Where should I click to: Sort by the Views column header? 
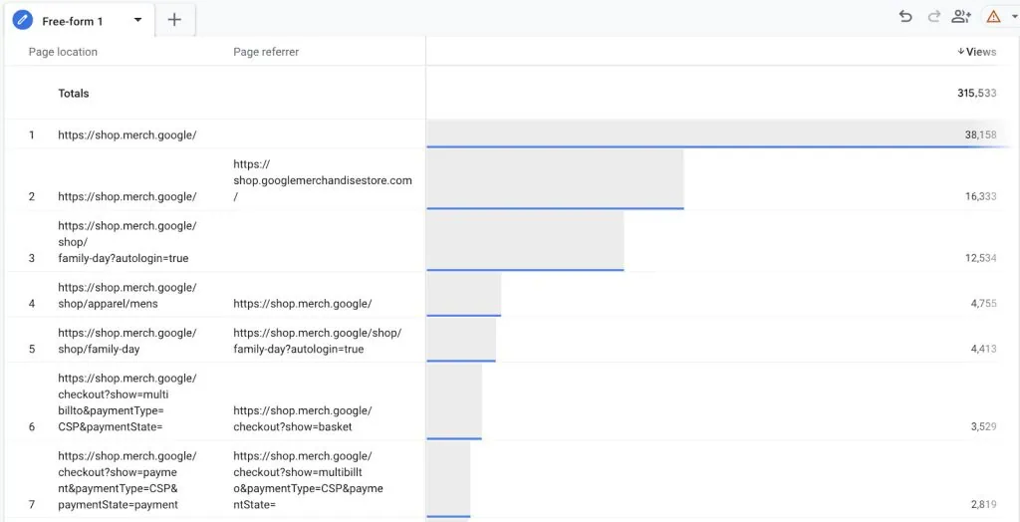click(x=976, y=52)
